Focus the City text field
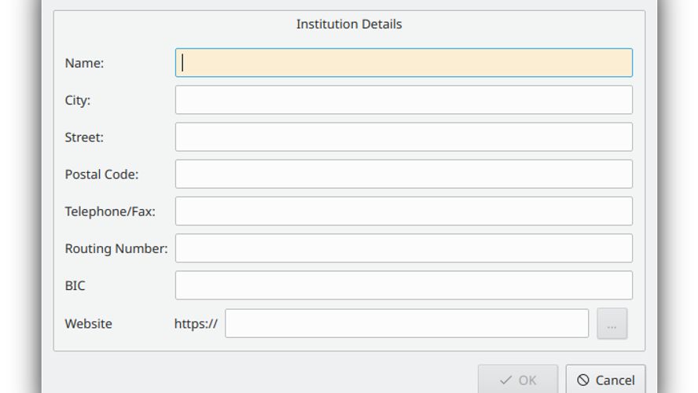 403,100
